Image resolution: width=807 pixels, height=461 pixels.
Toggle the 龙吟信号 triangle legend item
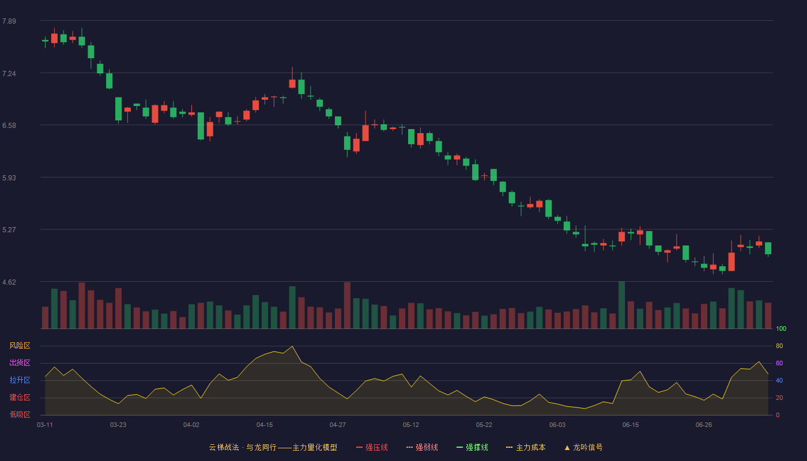point(583,447)
